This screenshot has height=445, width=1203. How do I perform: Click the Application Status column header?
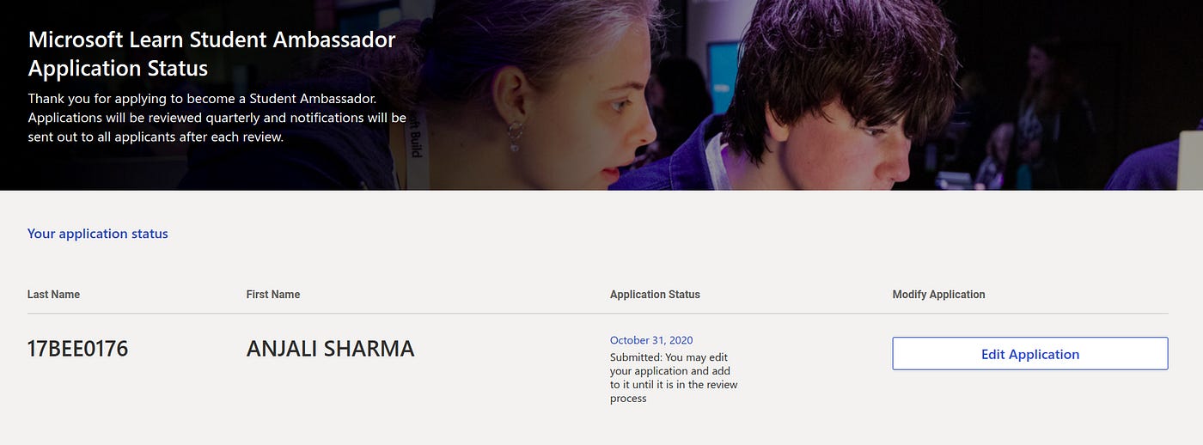click(x=655, y=295)
